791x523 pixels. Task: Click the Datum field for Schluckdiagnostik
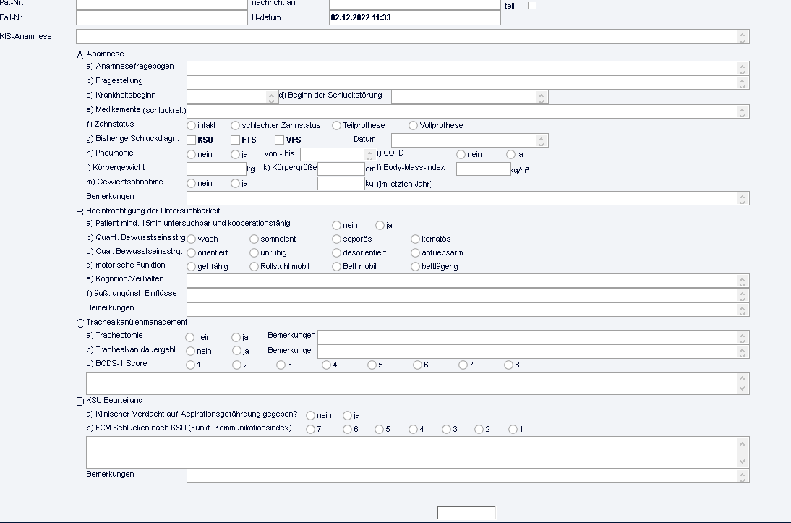click(x=470, y=140)
